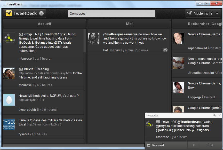
Task: Open @elance mention in the Accueil column
Action: pos(41,43)
